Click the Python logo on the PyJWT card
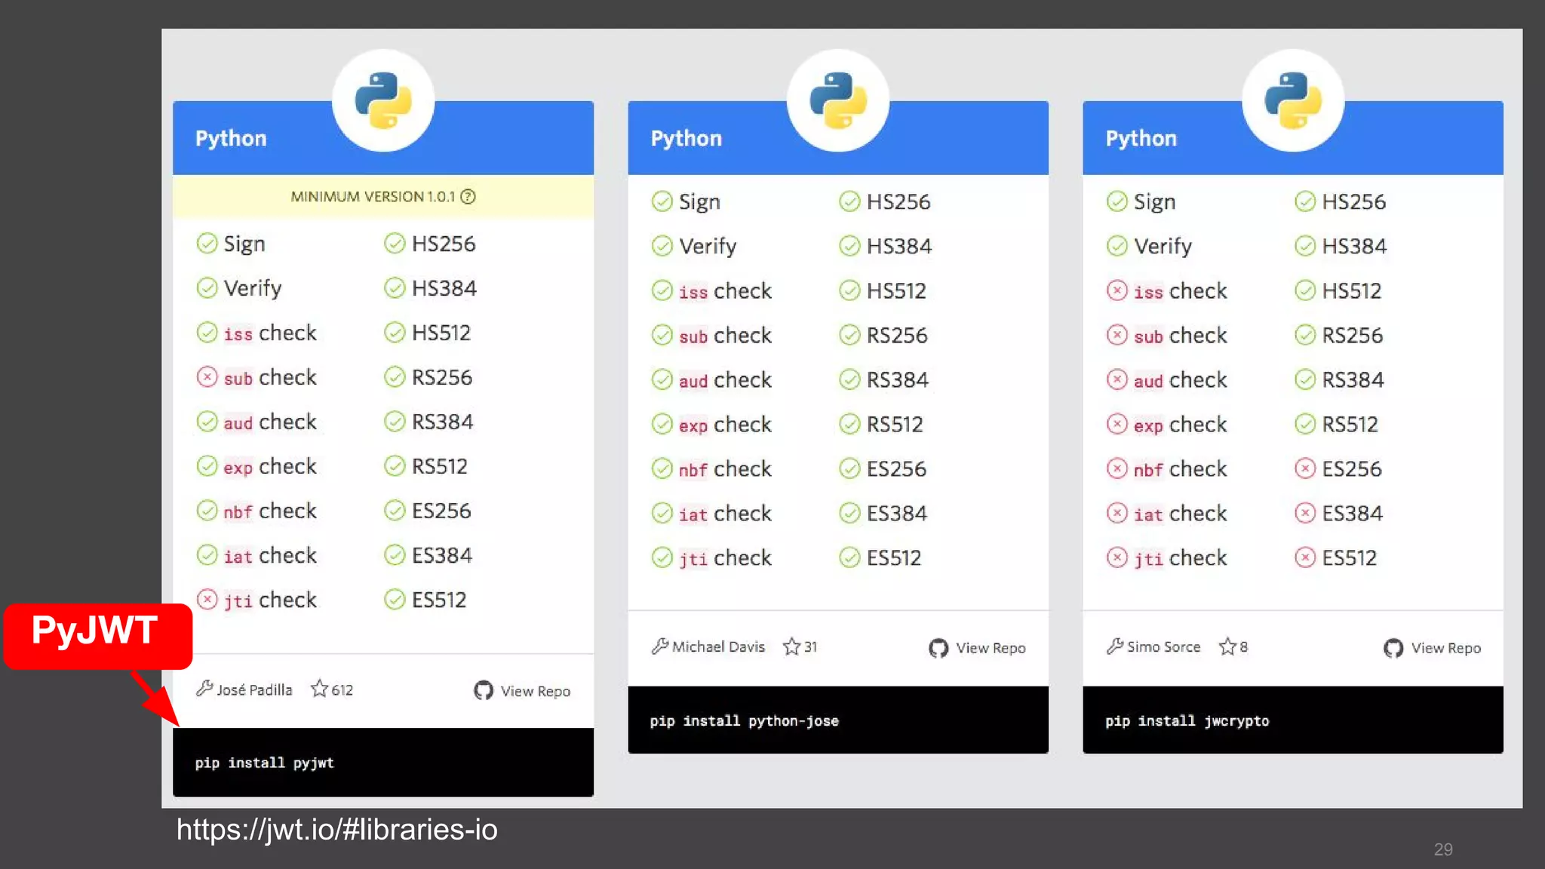This screenshot has height=869, width=1545. point(383,100)
